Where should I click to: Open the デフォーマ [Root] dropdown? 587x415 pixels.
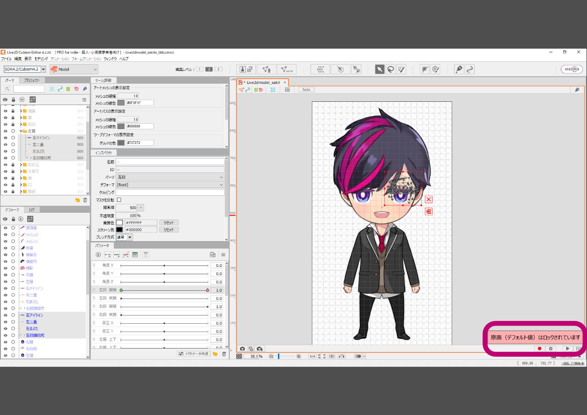pos(170,185)
